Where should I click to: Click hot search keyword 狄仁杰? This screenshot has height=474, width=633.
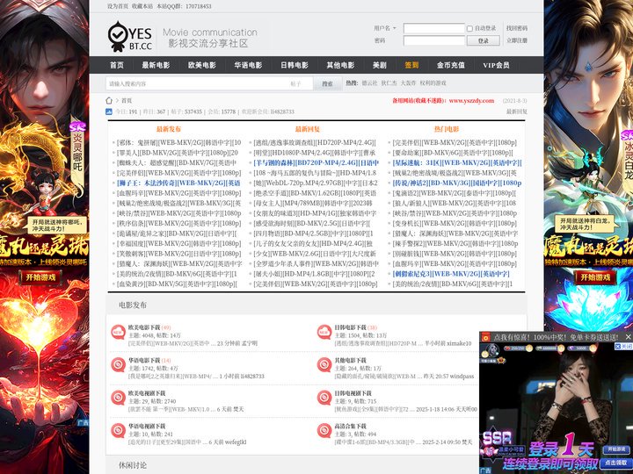[389, 83]
